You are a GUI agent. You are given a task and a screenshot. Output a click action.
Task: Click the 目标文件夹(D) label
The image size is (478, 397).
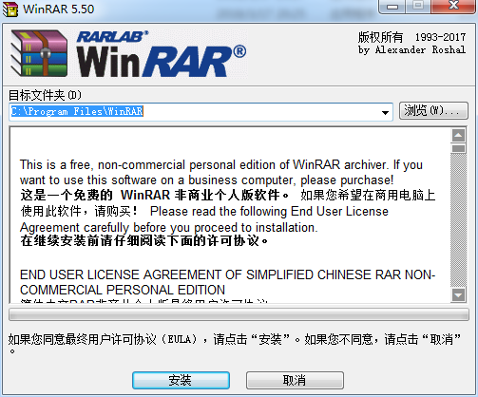pos(45,95)
